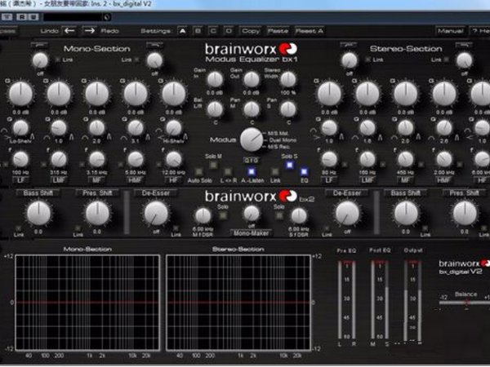490x367 pixels.
Task: Click the GTO button above A.-Listen
Action: tap(252, 161)
